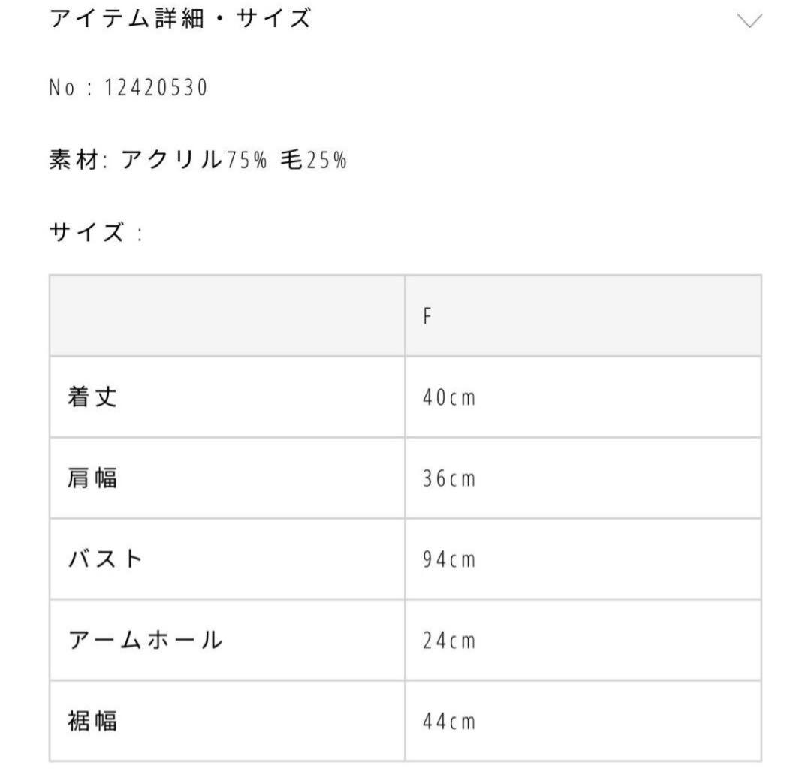This screenshot has height=781, width=811.
Task: Click the 40cm length value
Action: [449, 398]
